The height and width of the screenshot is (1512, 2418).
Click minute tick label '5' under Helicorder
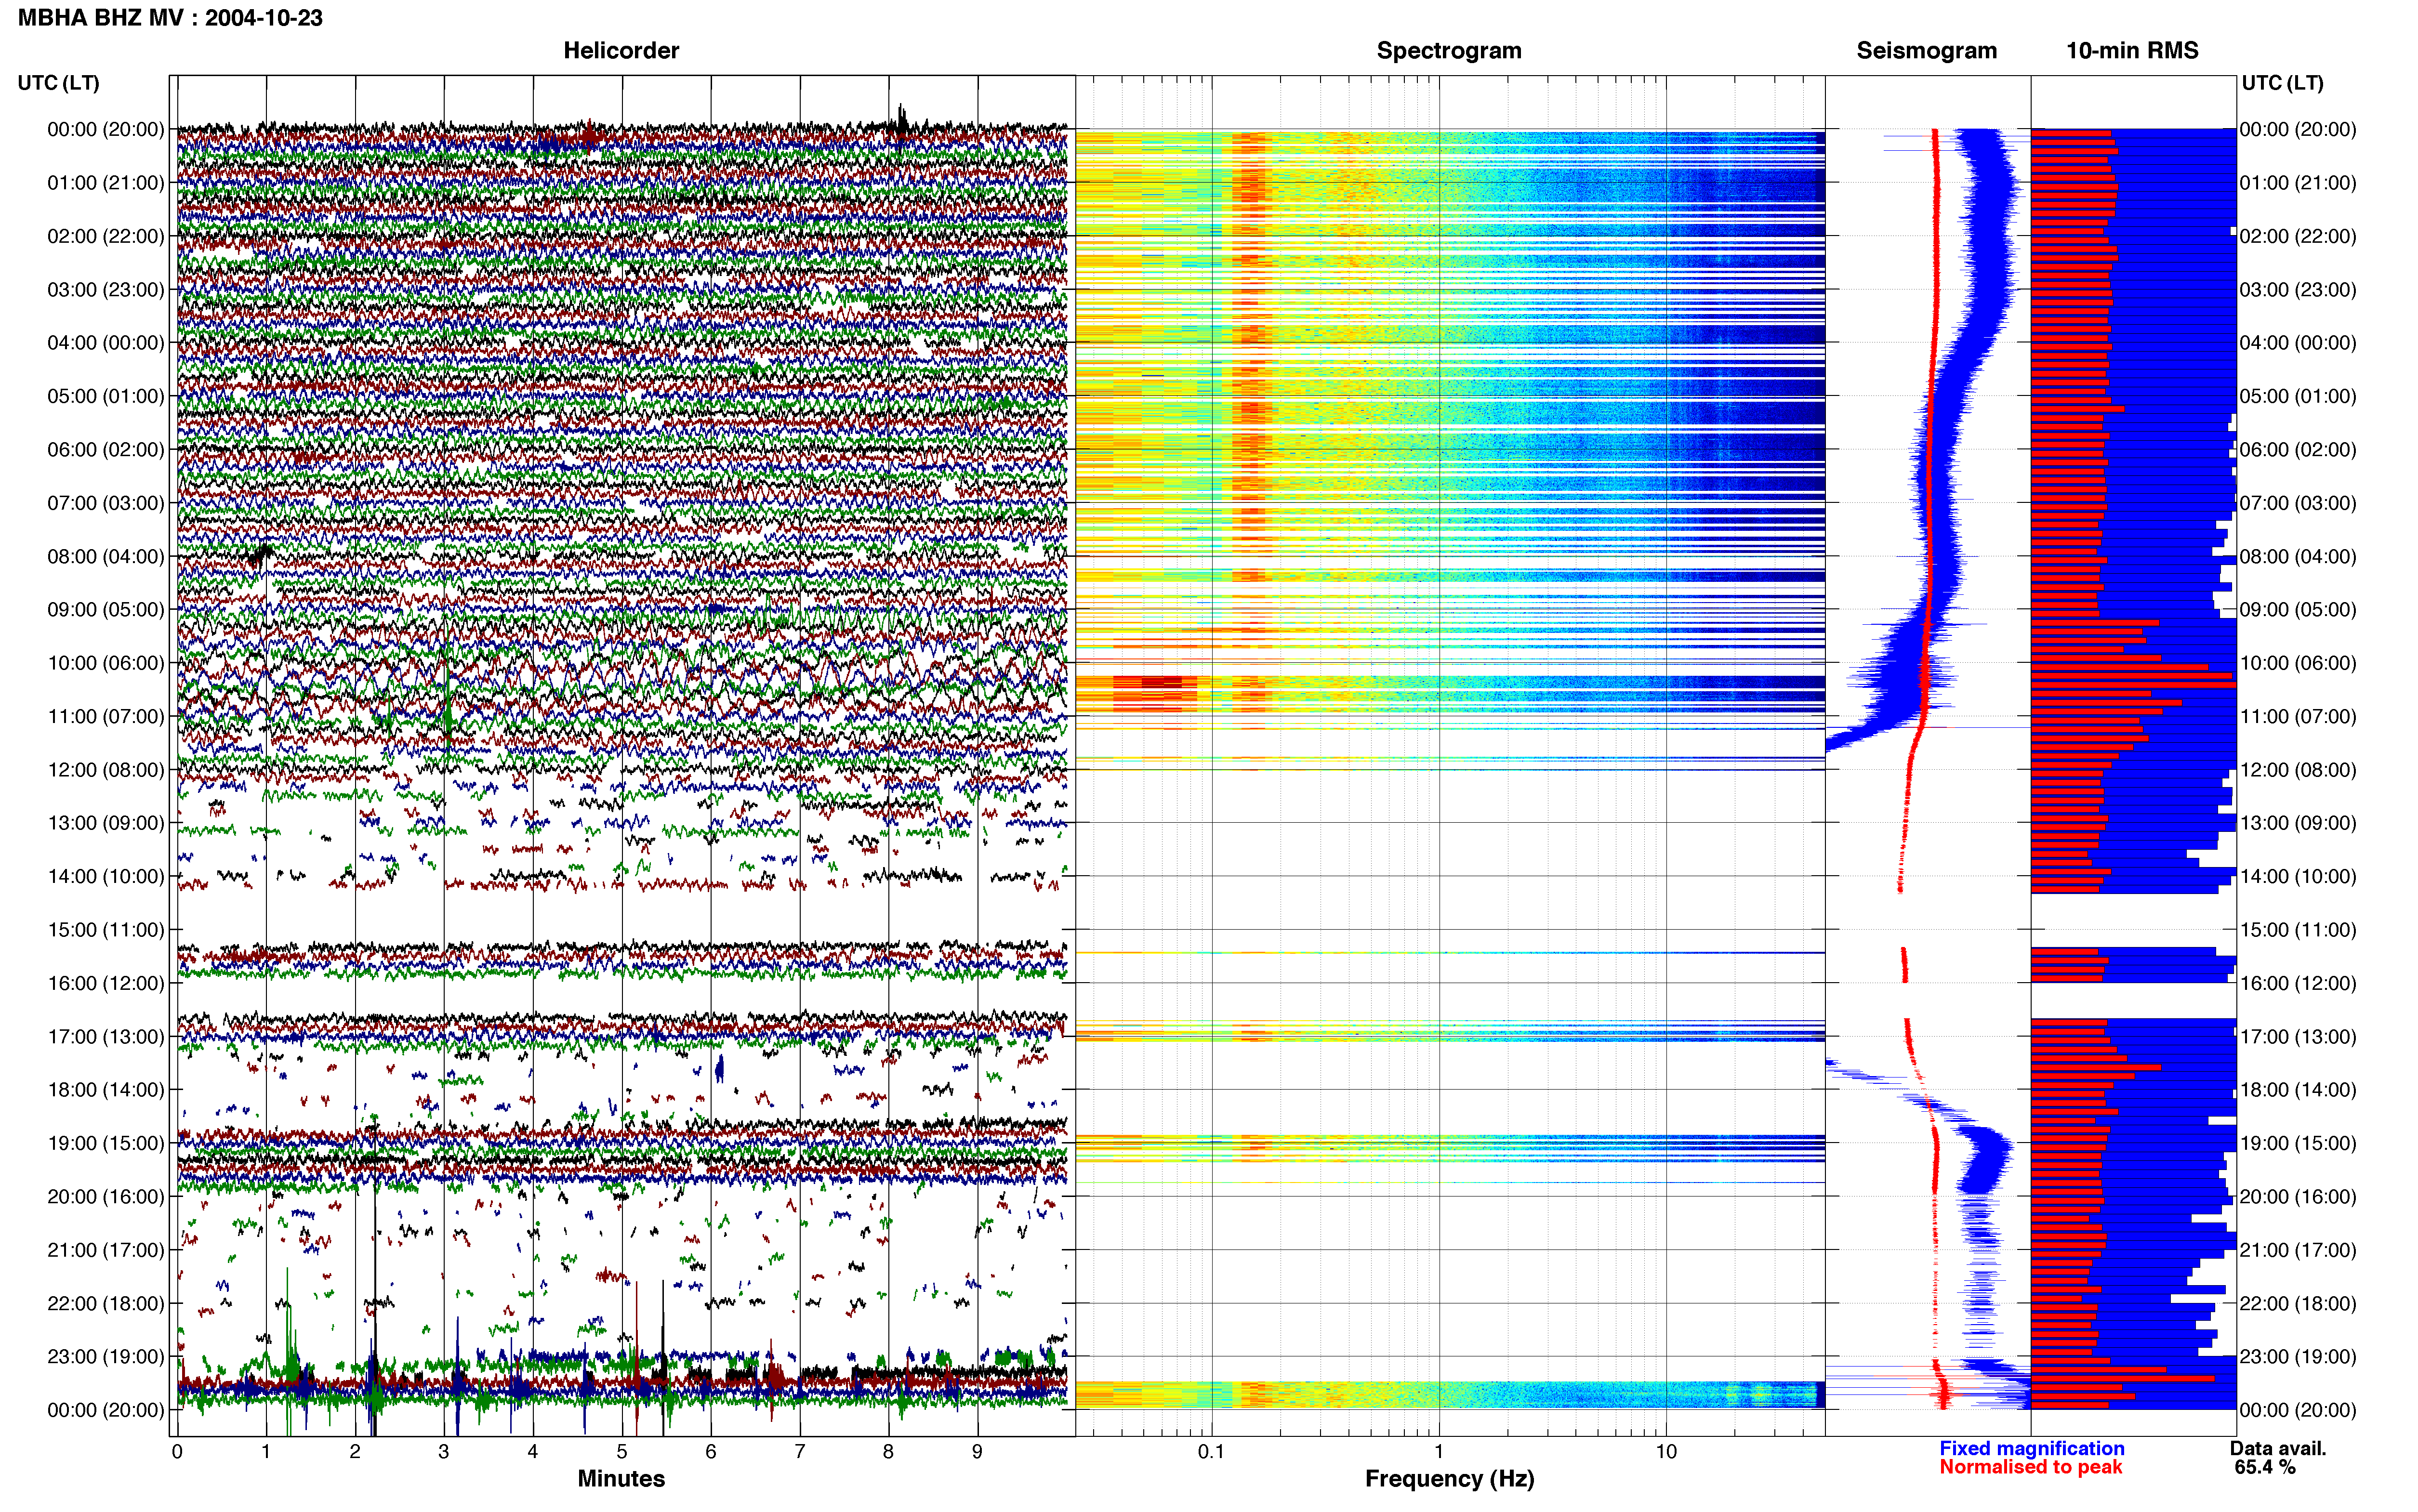click(x=622, y=1451)
